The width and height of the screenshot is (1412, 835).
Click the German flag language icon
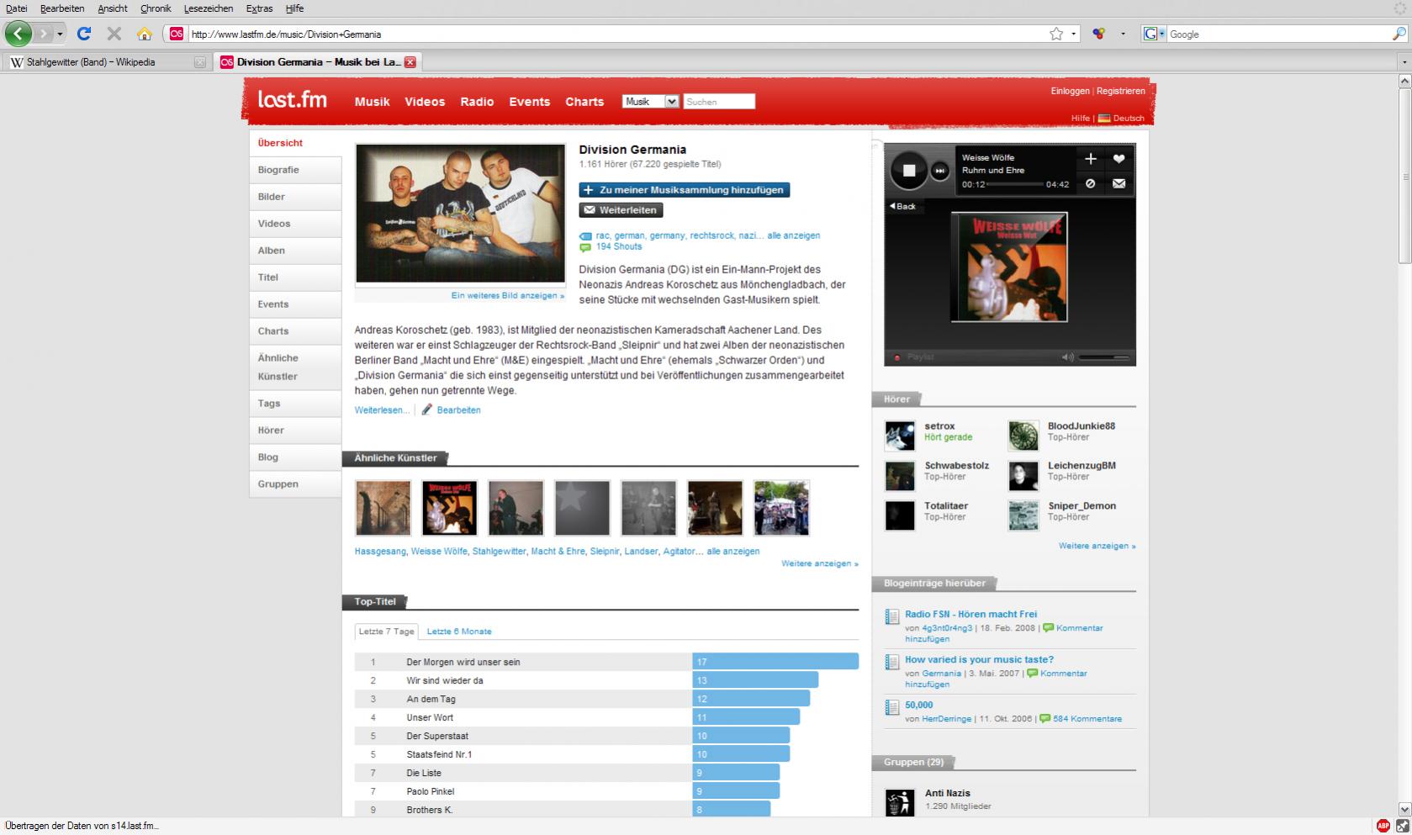pyautogui.click(x=1104, y=119)
